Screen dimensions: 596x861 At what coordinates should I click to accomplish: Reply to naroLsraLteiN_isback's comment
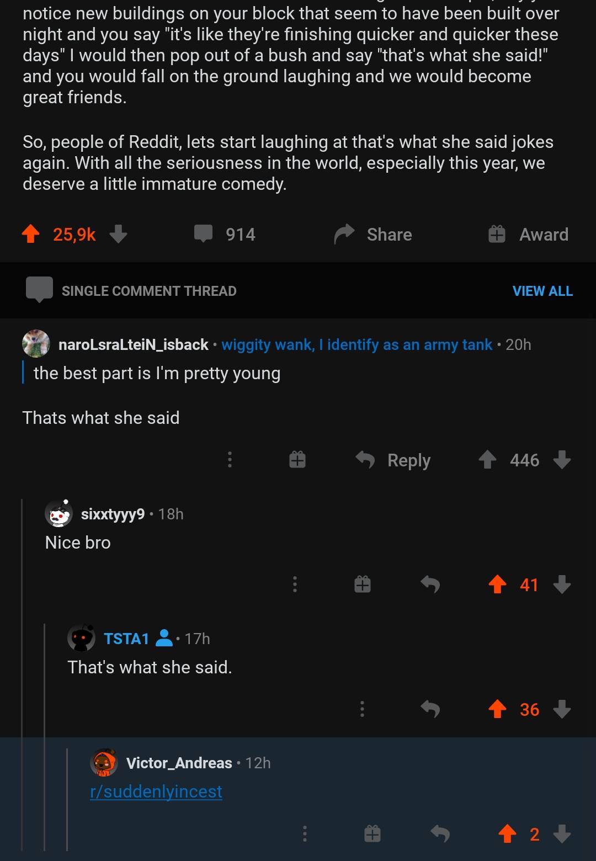393,460
